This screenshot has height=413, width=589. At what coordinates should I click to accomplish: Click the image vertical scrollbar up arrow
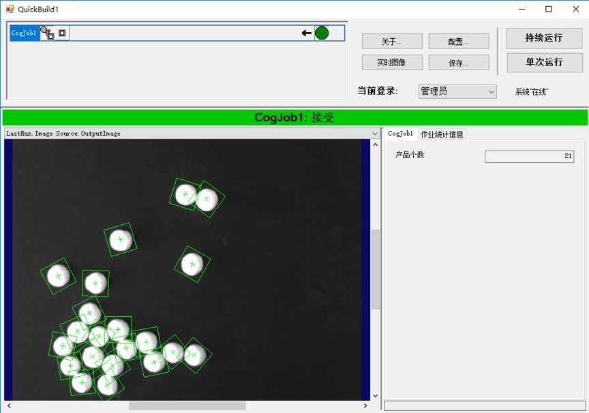[375, 144]
